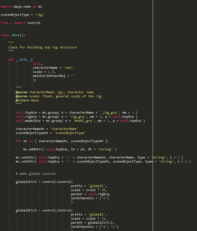Click docstring 'class for building top rig structure'
The image size is (197, 231).
(42, 47)
